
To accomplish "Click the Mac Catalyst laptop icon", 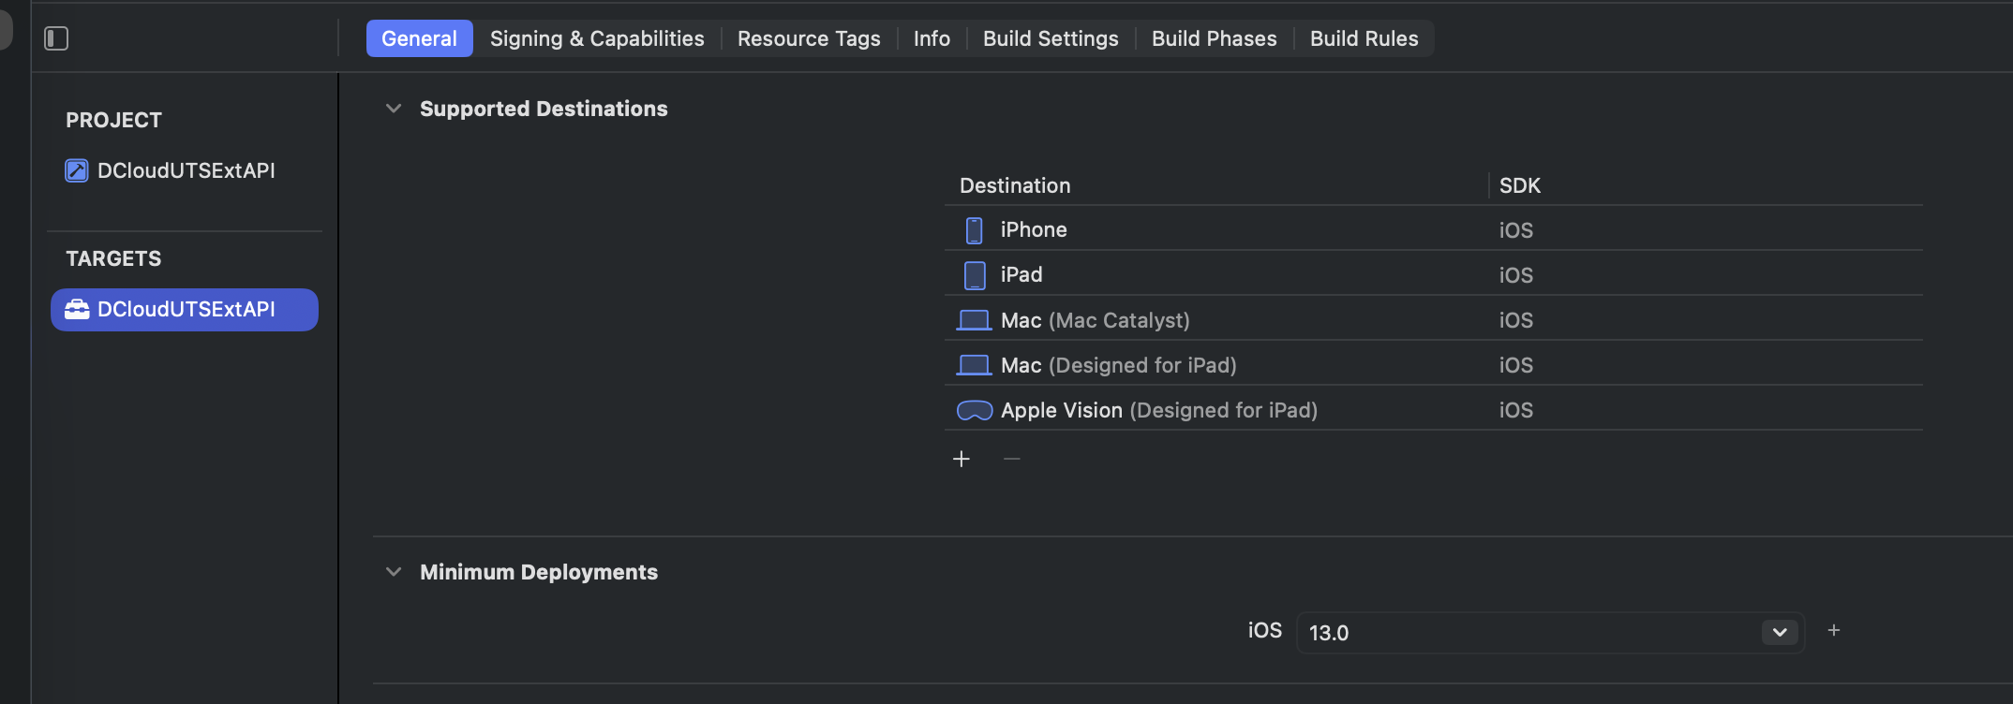I will (x=974, y=320).
